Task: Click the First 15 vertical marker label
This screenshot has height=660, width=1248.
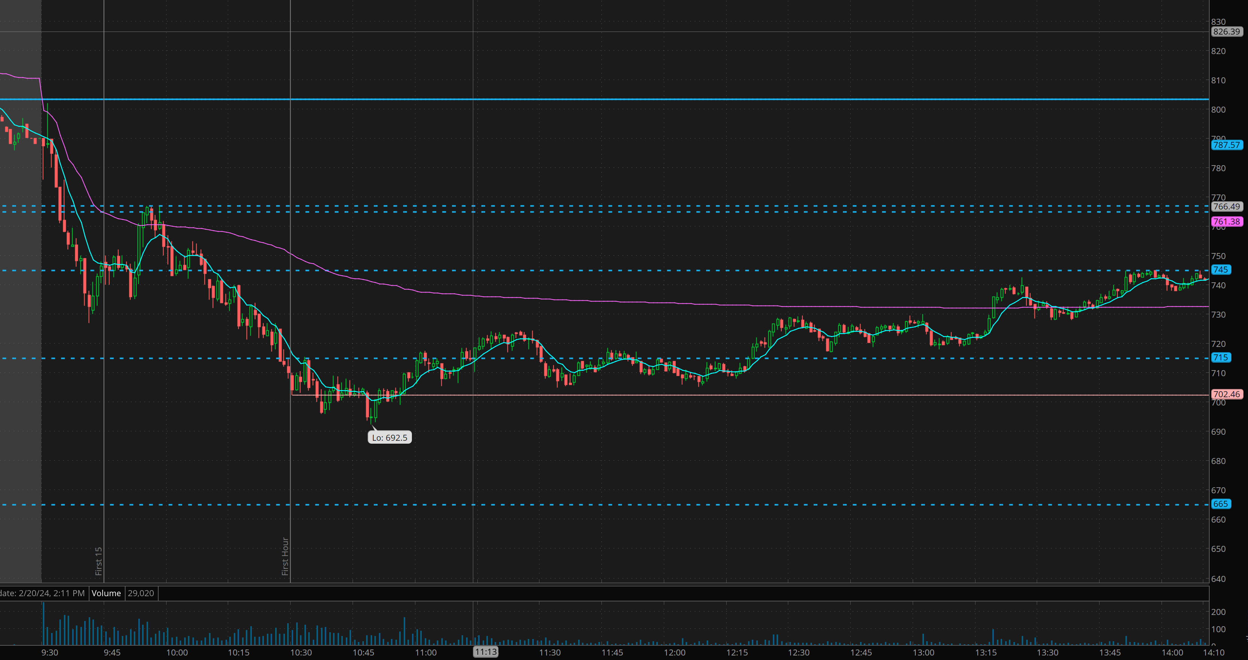Action: pos(99,561)
